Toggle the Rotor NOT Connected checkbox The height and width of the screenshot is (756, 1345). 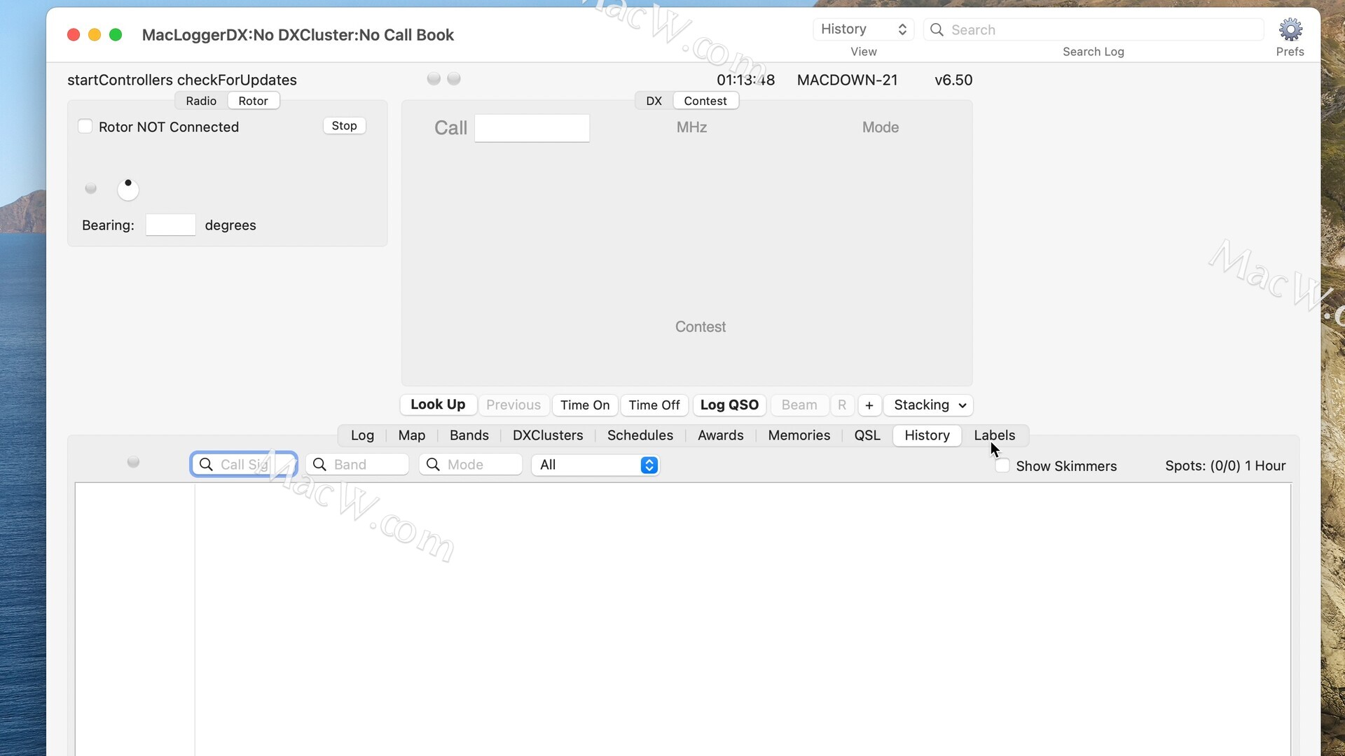coord(85,126)
